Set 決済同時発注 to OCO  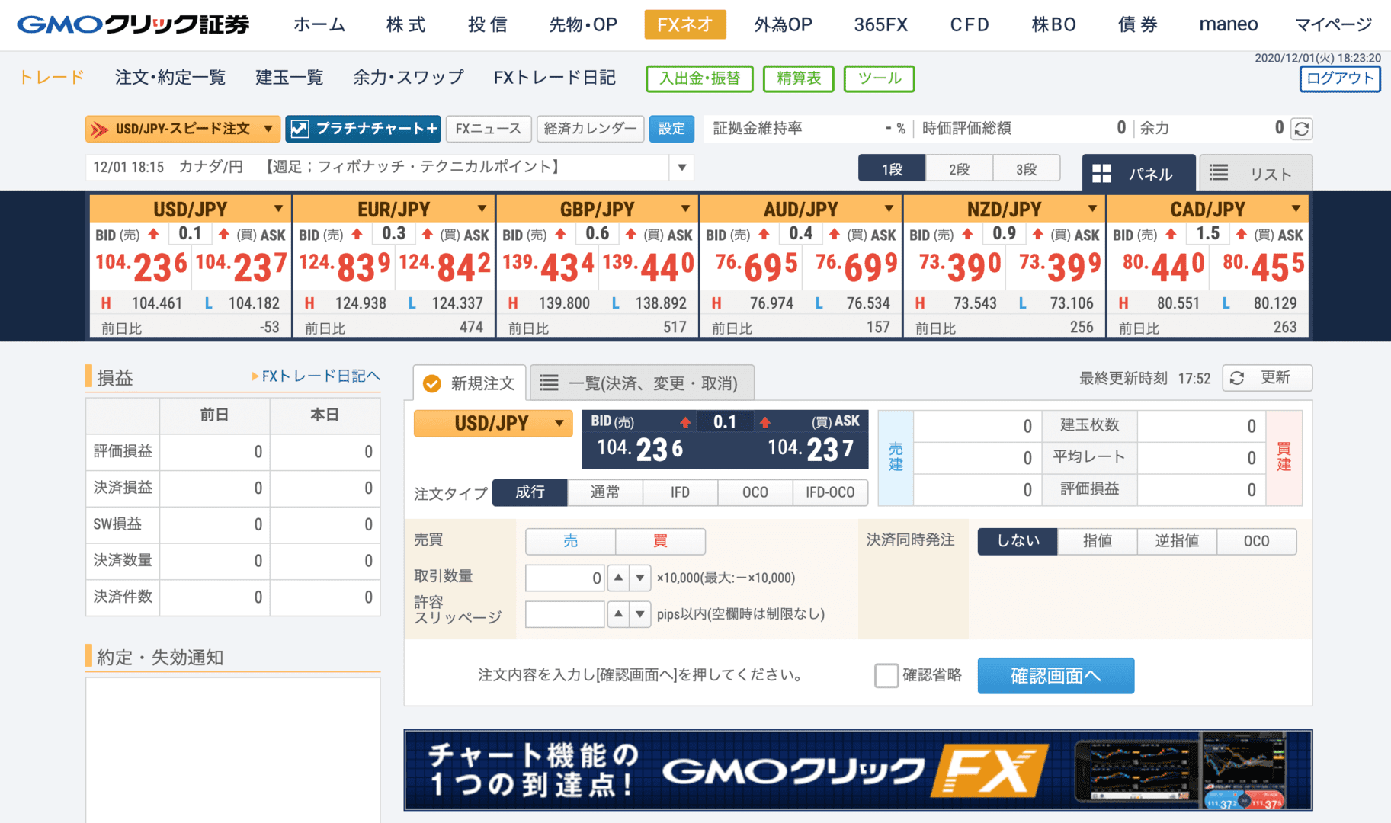point(1257,541)
